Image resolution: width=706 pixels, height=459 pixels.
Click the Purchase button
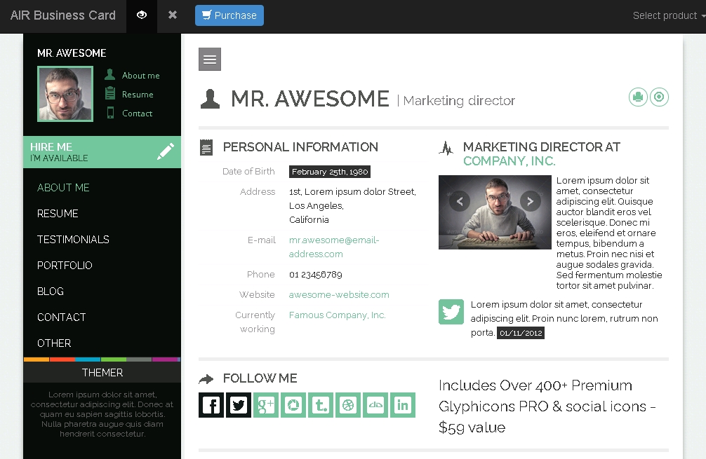(229, 15)
